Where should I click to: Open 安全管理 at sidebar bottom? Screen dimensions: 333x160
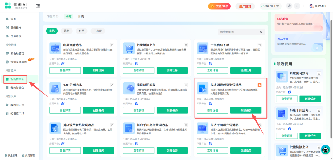pos(11,156)
